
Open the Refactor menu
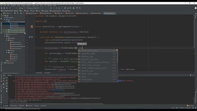click(x=29, y=6)
